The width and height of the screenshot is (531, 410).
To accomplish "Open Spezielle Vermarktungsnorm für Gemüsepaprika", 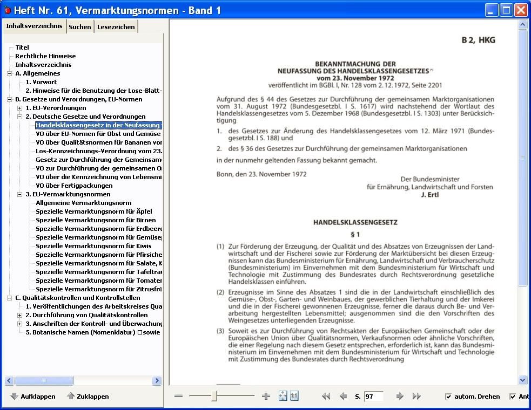I will coord(99,237).
